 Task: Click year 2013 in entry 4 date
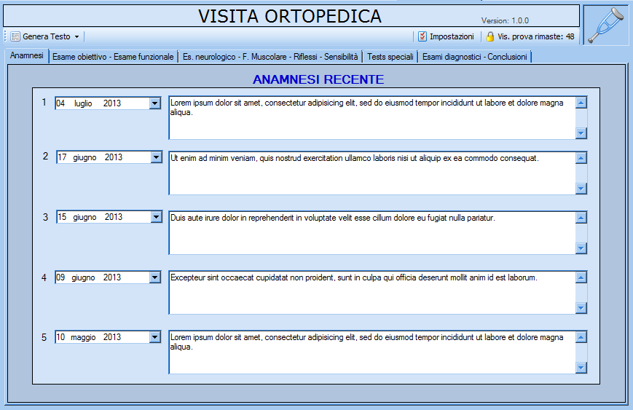(x=112, y=277)
